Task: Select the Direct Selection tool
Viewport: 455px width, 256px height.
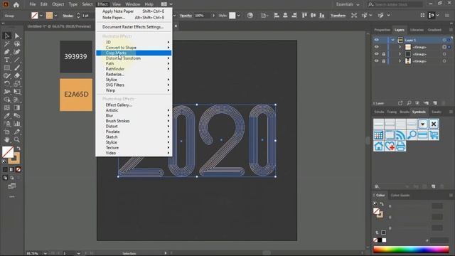Action: pos(17,36)
